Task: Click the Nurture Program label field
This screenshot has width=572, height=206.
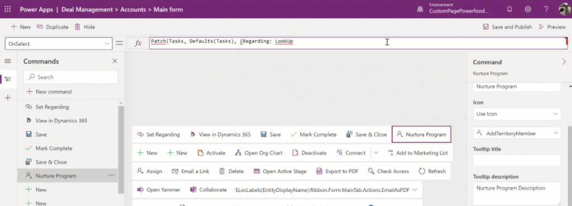Action: pyautogui.click(x=517, y=87)
